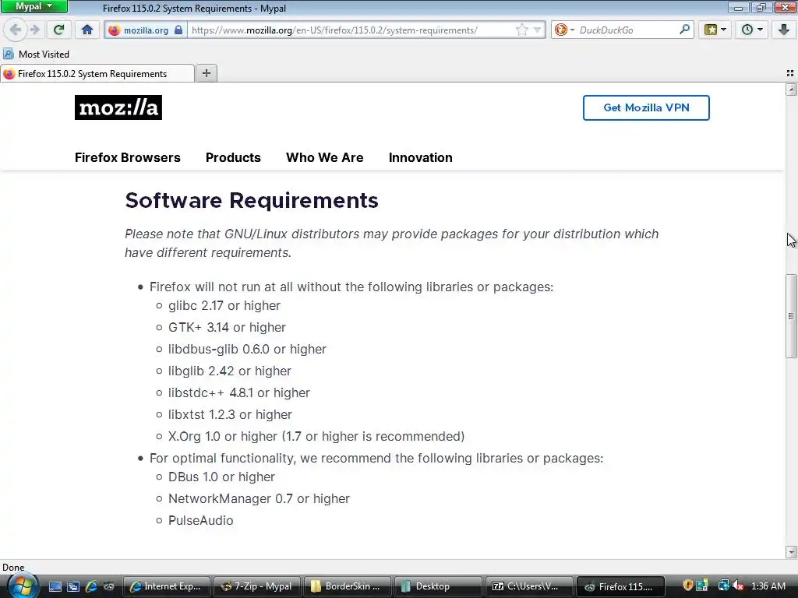This screenshot has width=798, height=598.
Task: Open the Mypal application menu
Action: click(34, 6)
